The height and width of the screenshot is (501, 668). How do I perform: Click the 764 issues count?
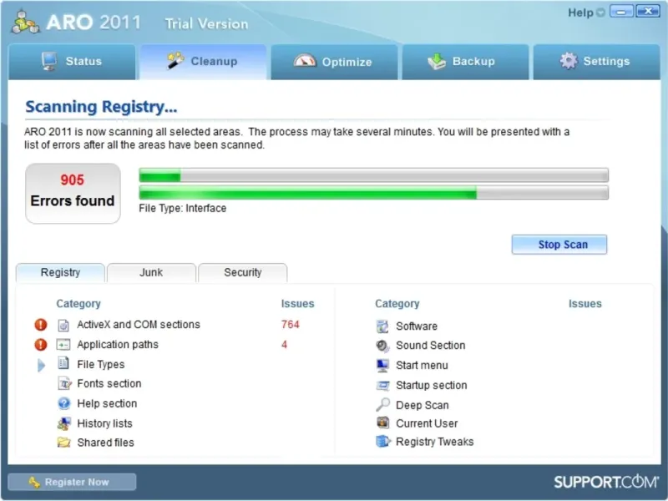(x=290, y=325)
